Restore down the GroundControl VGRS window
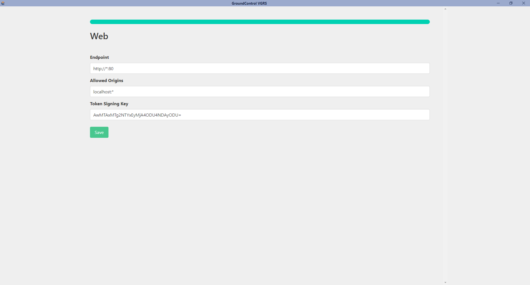 tap(511, 3)
